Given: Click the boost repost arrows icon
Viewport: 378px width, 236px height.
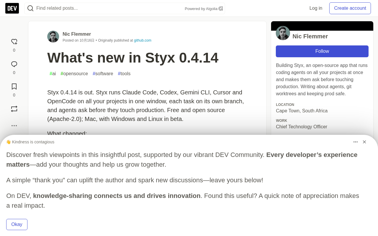Looking at the screenshot, I should [14, 109].
